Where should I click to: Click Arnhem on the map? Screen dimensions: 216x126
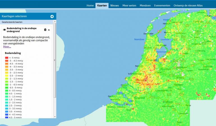(x=180, y=78)
